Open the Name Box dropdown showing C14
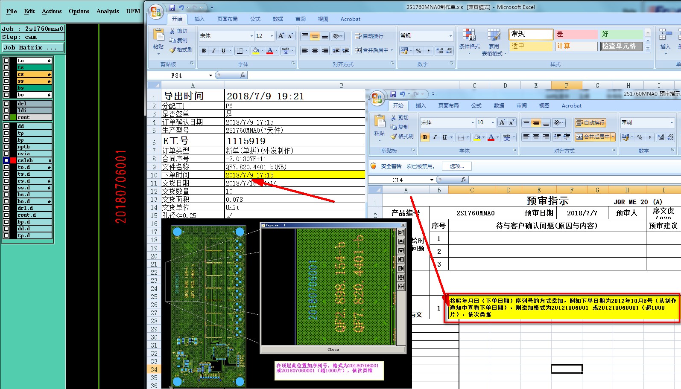 click(432, 180)
